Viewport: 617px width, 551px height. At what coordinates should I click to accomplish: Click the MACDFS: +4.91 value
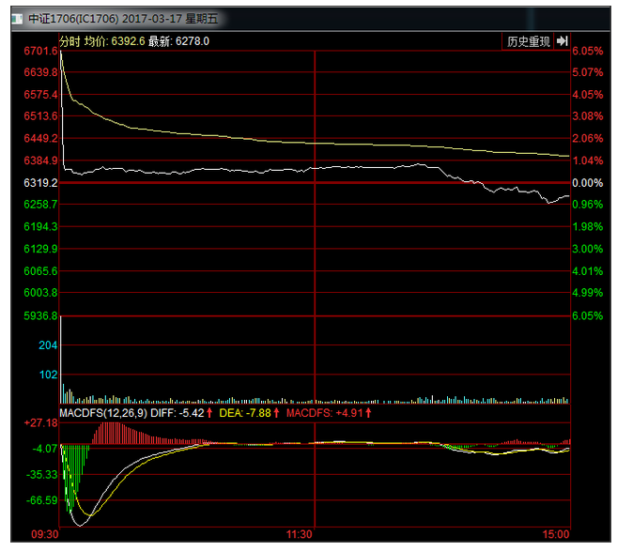pyautogui.click(x=325, y=413)
